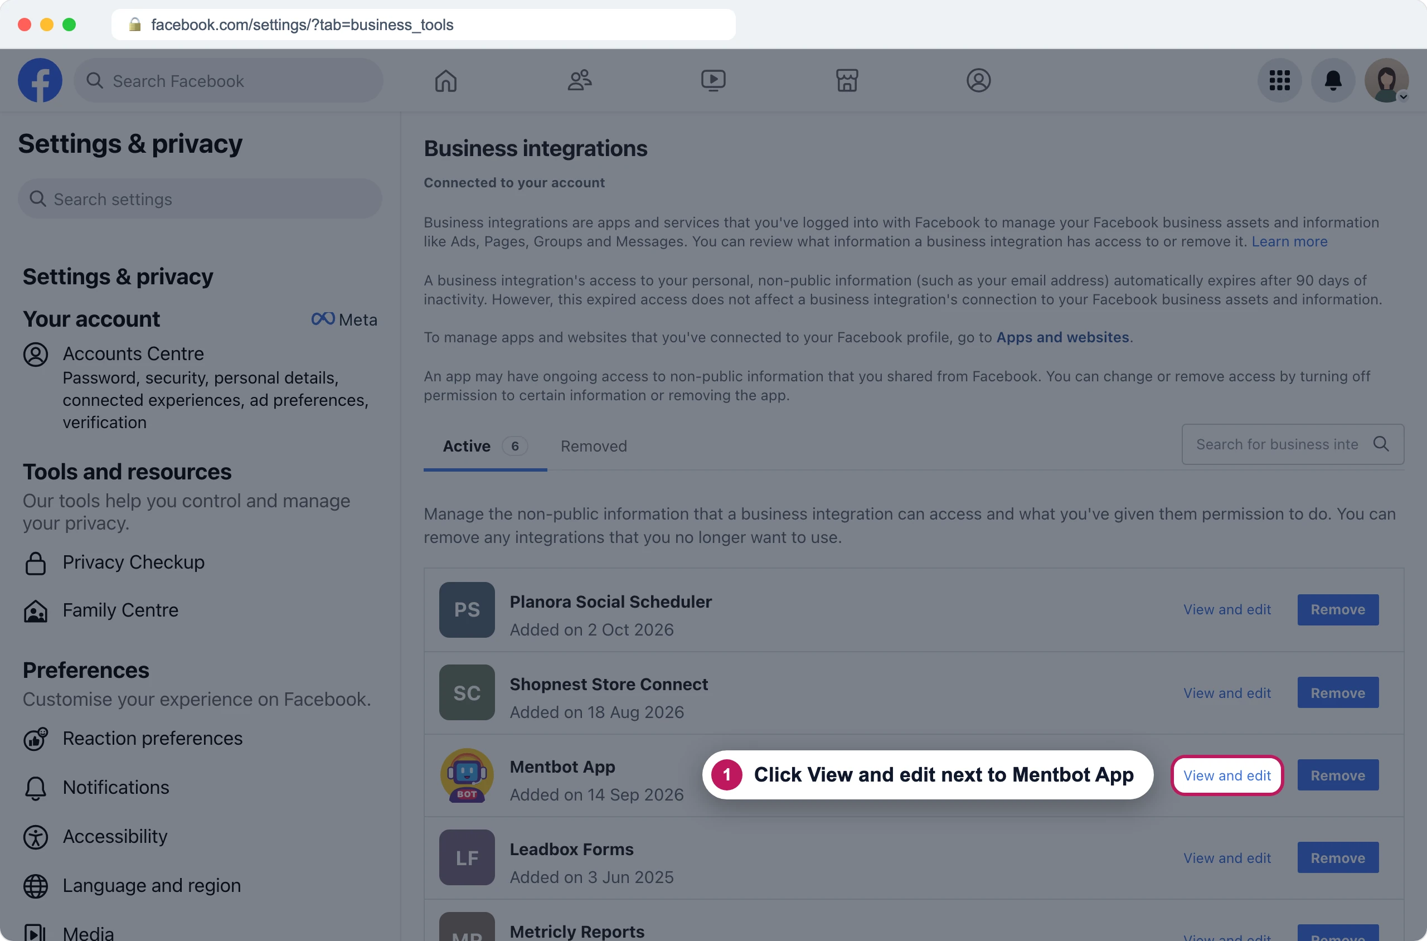Click the Family Centre house icon

point(36,612)
